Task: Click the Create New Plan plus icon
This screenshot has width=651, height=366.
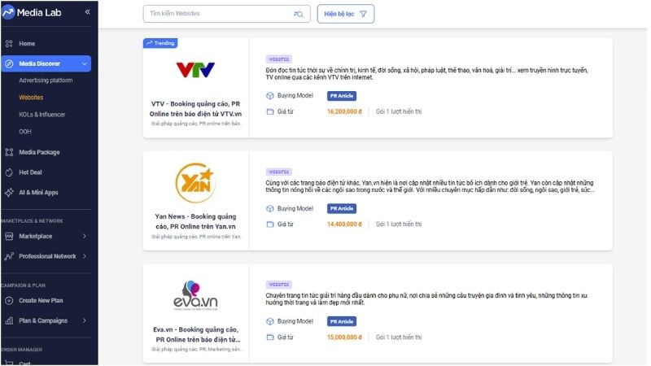Action: coord(9,300)
